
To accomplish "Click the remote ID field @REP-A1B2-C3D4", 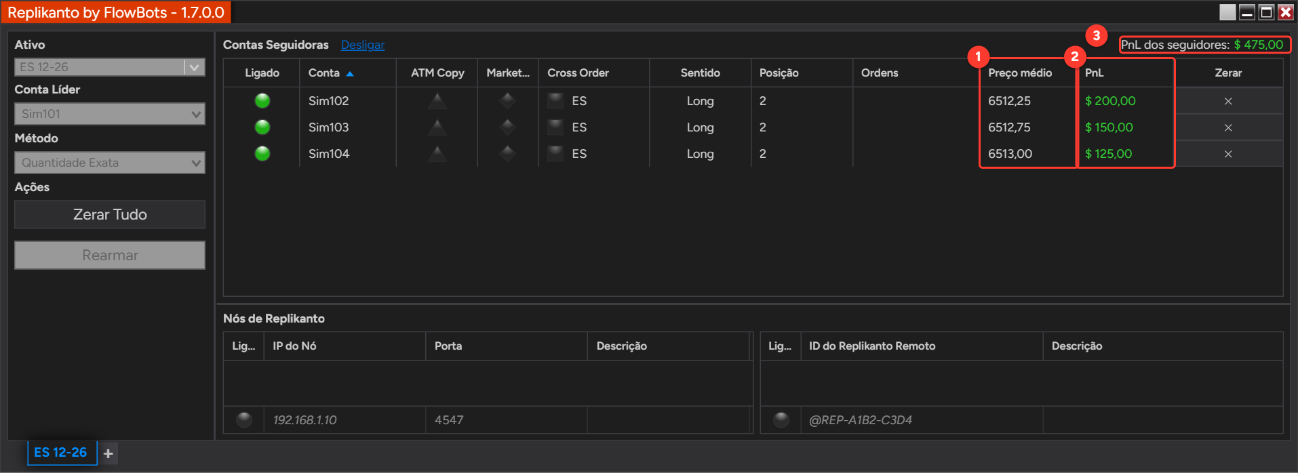I will [922, 420].
